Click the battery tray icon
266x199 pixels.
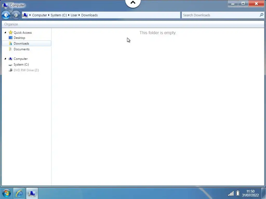(x=238, y=193)
